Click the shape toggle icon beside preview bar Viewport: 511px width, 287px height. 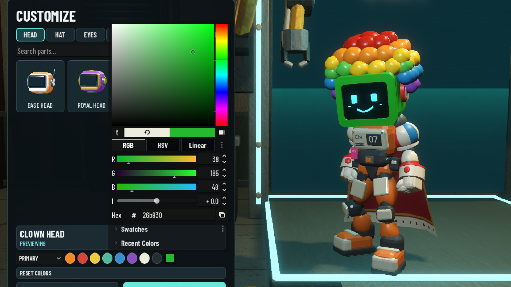tap(222, 132)
